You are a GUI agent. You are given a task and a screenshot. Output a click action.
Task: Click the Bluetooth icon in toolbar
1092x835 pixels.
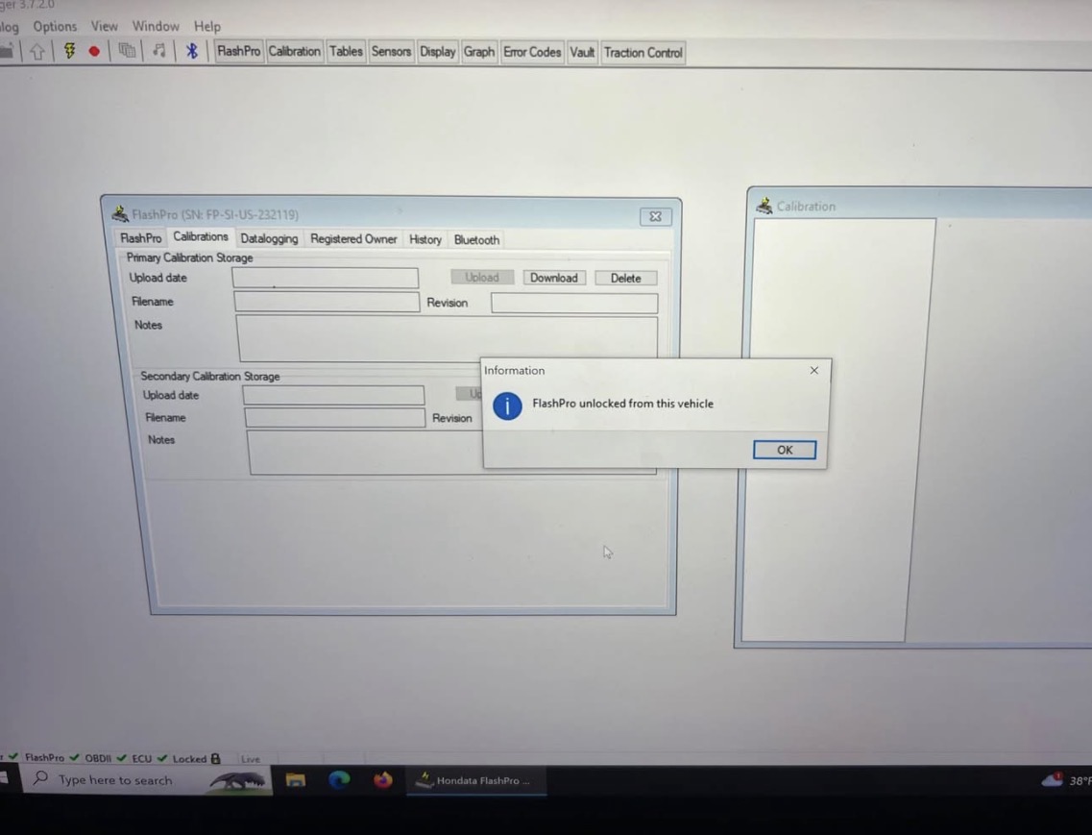191,52
